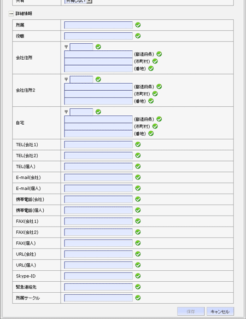The image size is (246, 319).
Task: Focus the URL(会社) input field
Action: (98, 254)
